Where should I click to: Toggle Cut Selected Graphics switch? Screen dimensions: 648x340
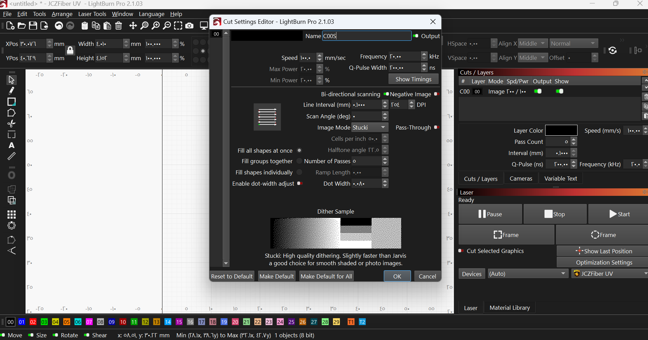tap(461, 251)
